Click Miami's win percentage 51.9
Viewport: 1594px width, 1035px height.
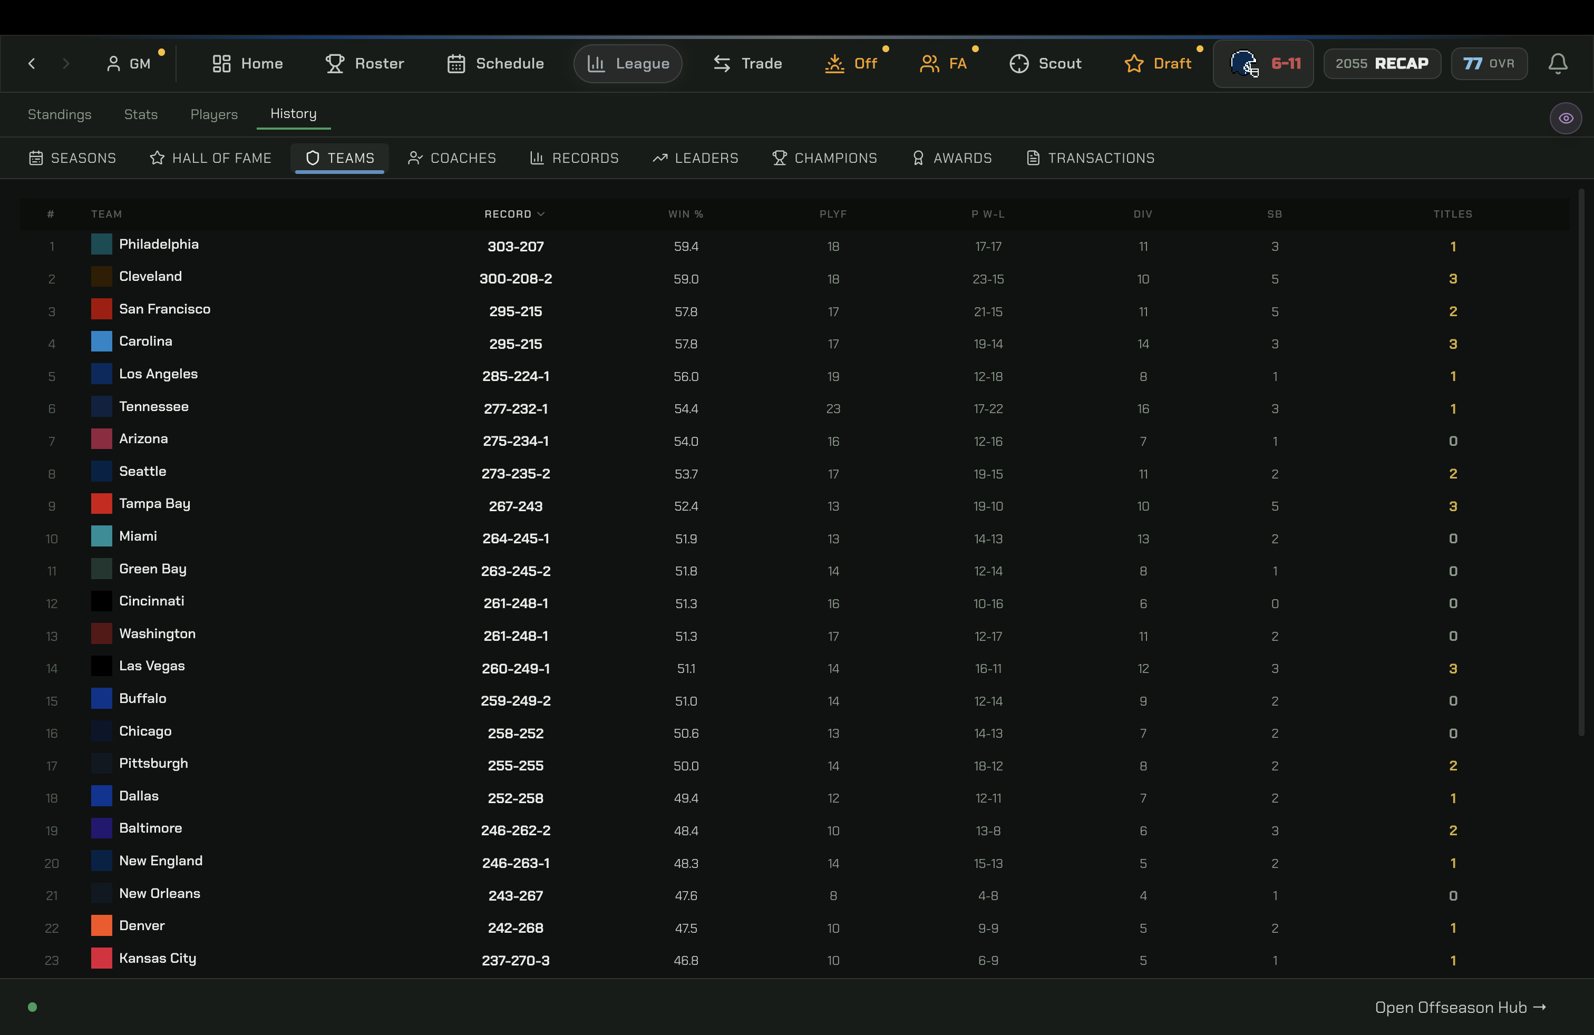[686, 539]
